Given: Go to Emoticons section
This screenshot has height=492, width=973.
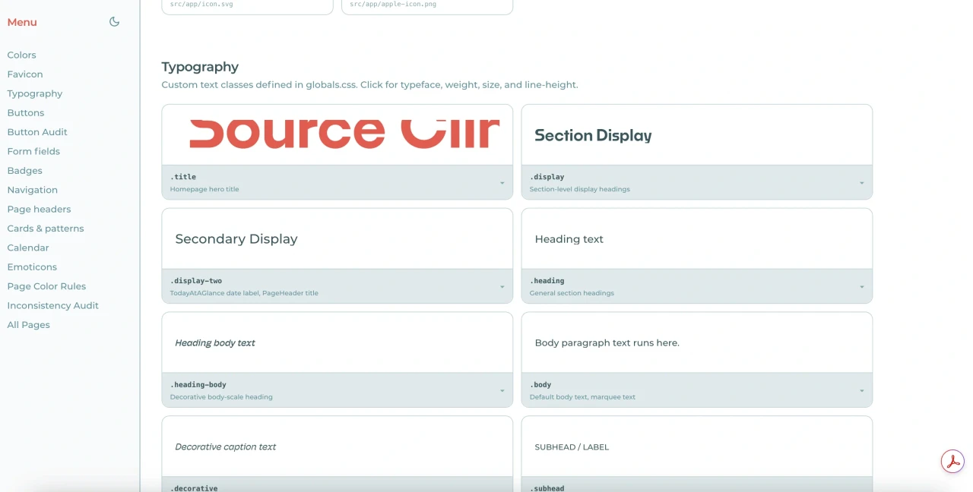Looking at the screenshot, I should [x=32, y=267].
